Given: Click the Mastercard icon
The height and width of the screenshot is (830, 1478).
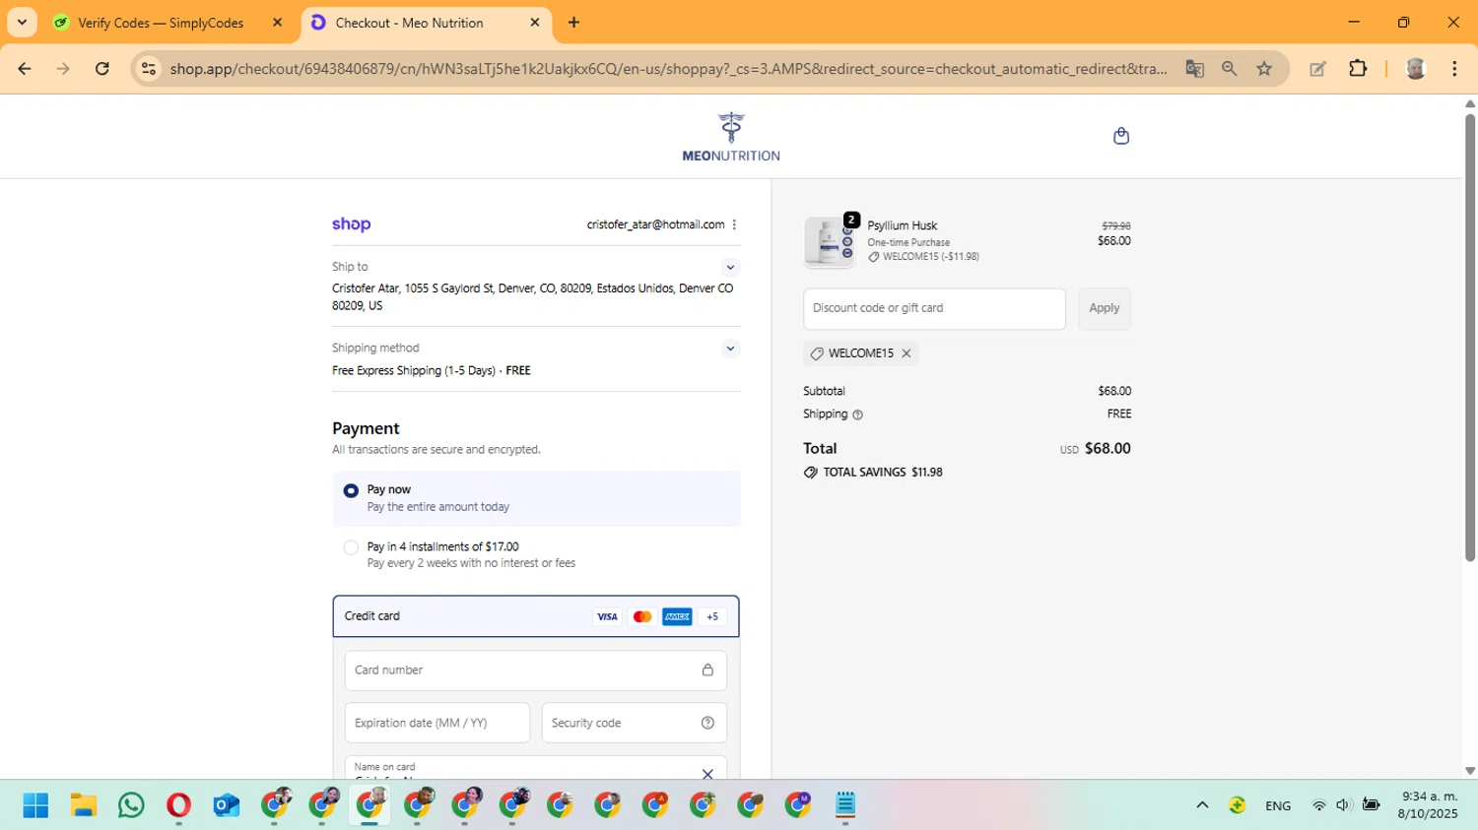Looking at the screenshot, I should coord(642,616).
